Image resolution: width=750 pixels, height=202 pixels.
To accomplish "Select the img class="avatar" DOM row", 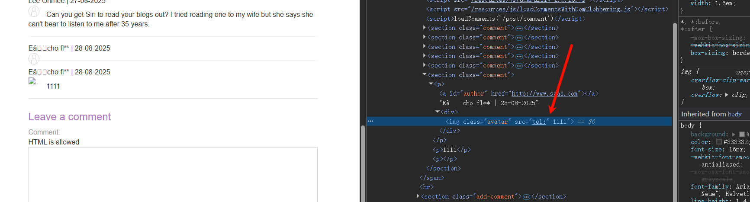I will (x=519, y=122).
